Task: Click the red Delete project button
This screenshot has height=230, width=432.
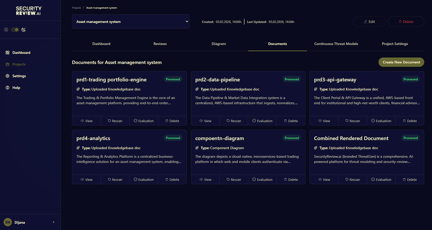Action: [406, 22]
